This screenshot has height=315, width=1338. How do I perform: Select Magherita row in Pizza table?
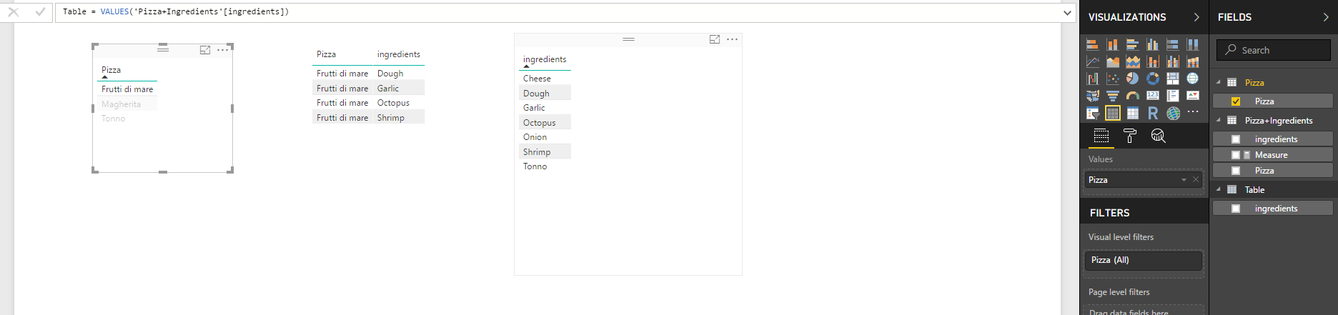[x=127, y=104]
